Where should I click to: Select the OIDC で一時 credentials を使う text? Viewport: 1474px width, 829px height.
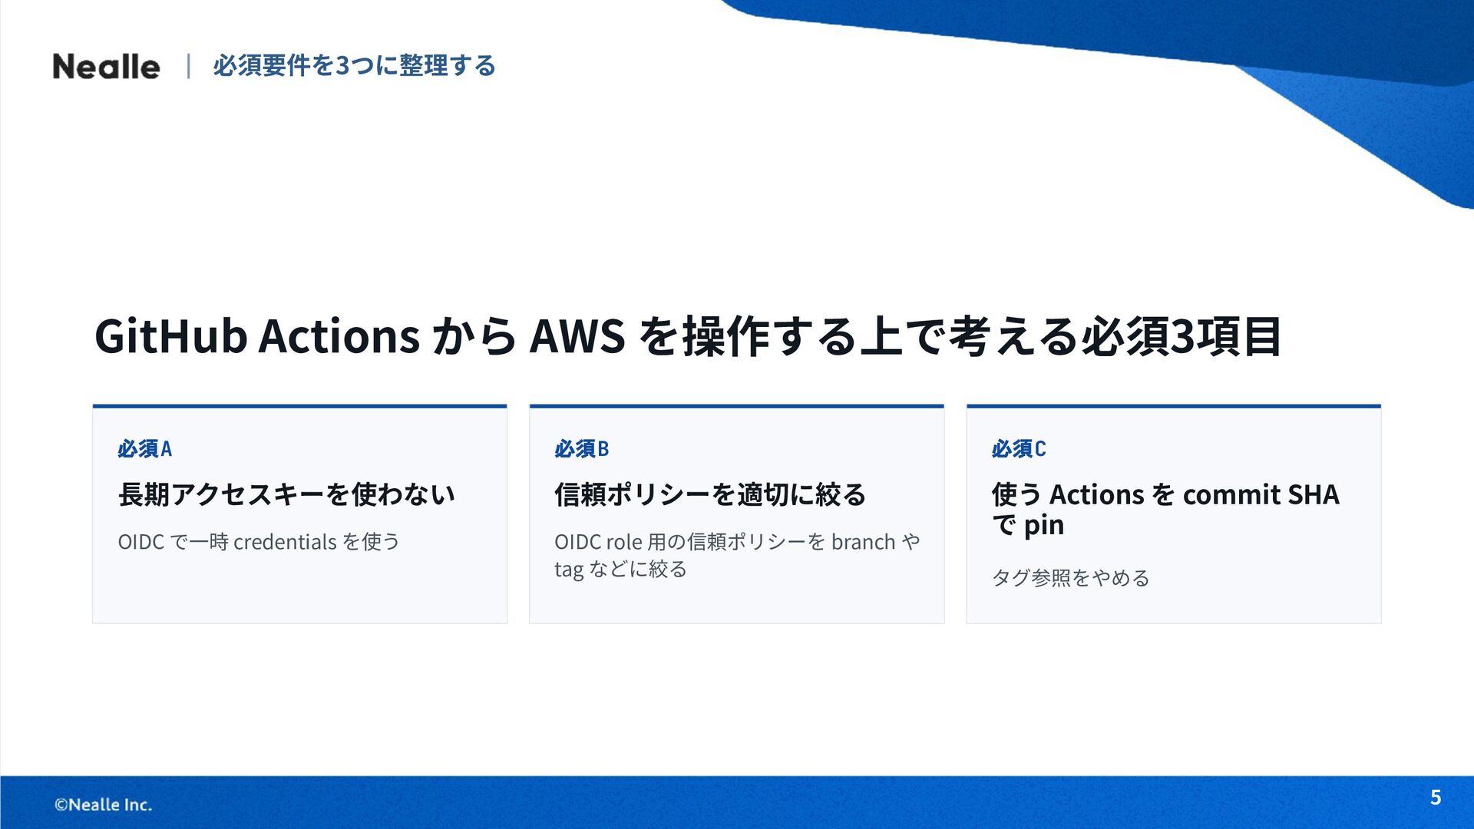(259, 542)
